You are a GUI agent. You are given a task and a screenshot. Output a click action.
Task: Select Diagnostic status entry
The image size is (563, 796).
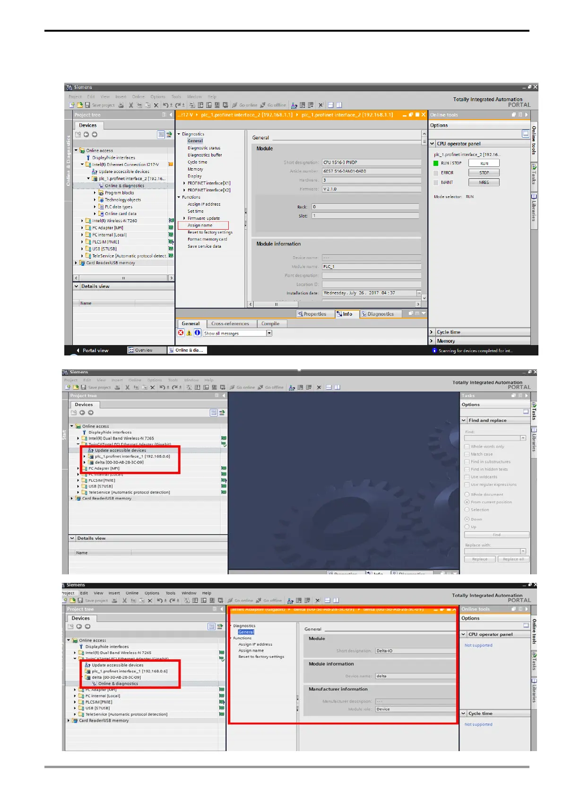204,148
